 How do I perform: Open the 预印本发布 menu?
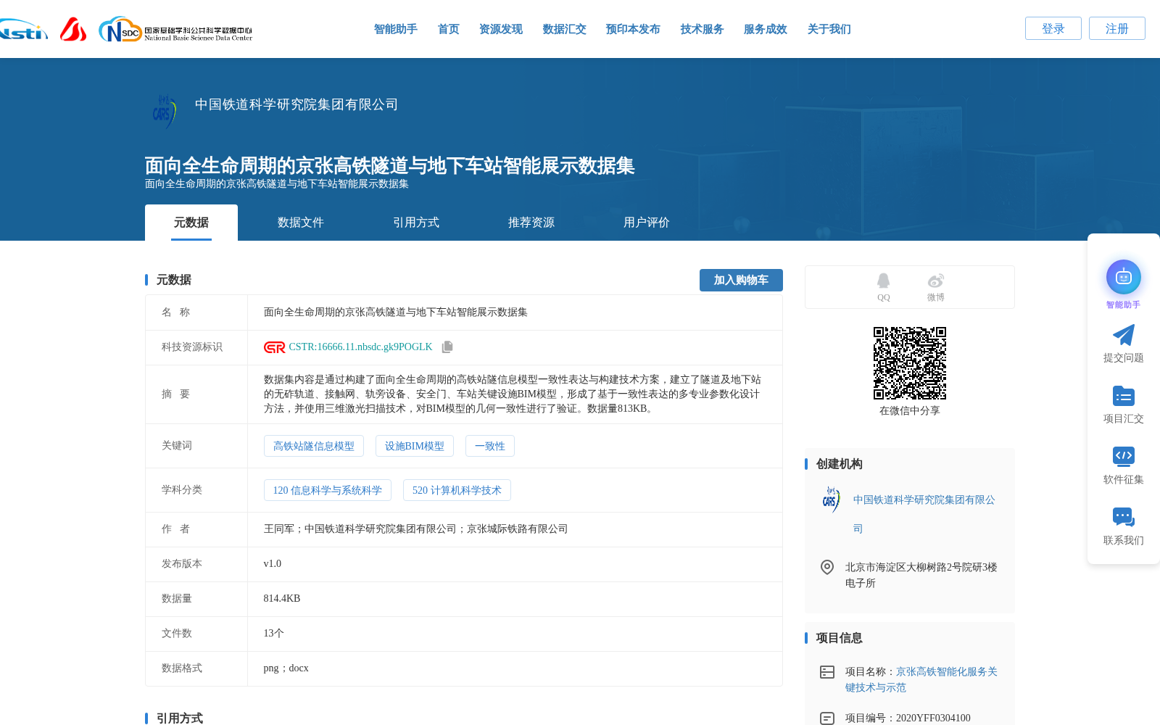[x=633, y=29]
